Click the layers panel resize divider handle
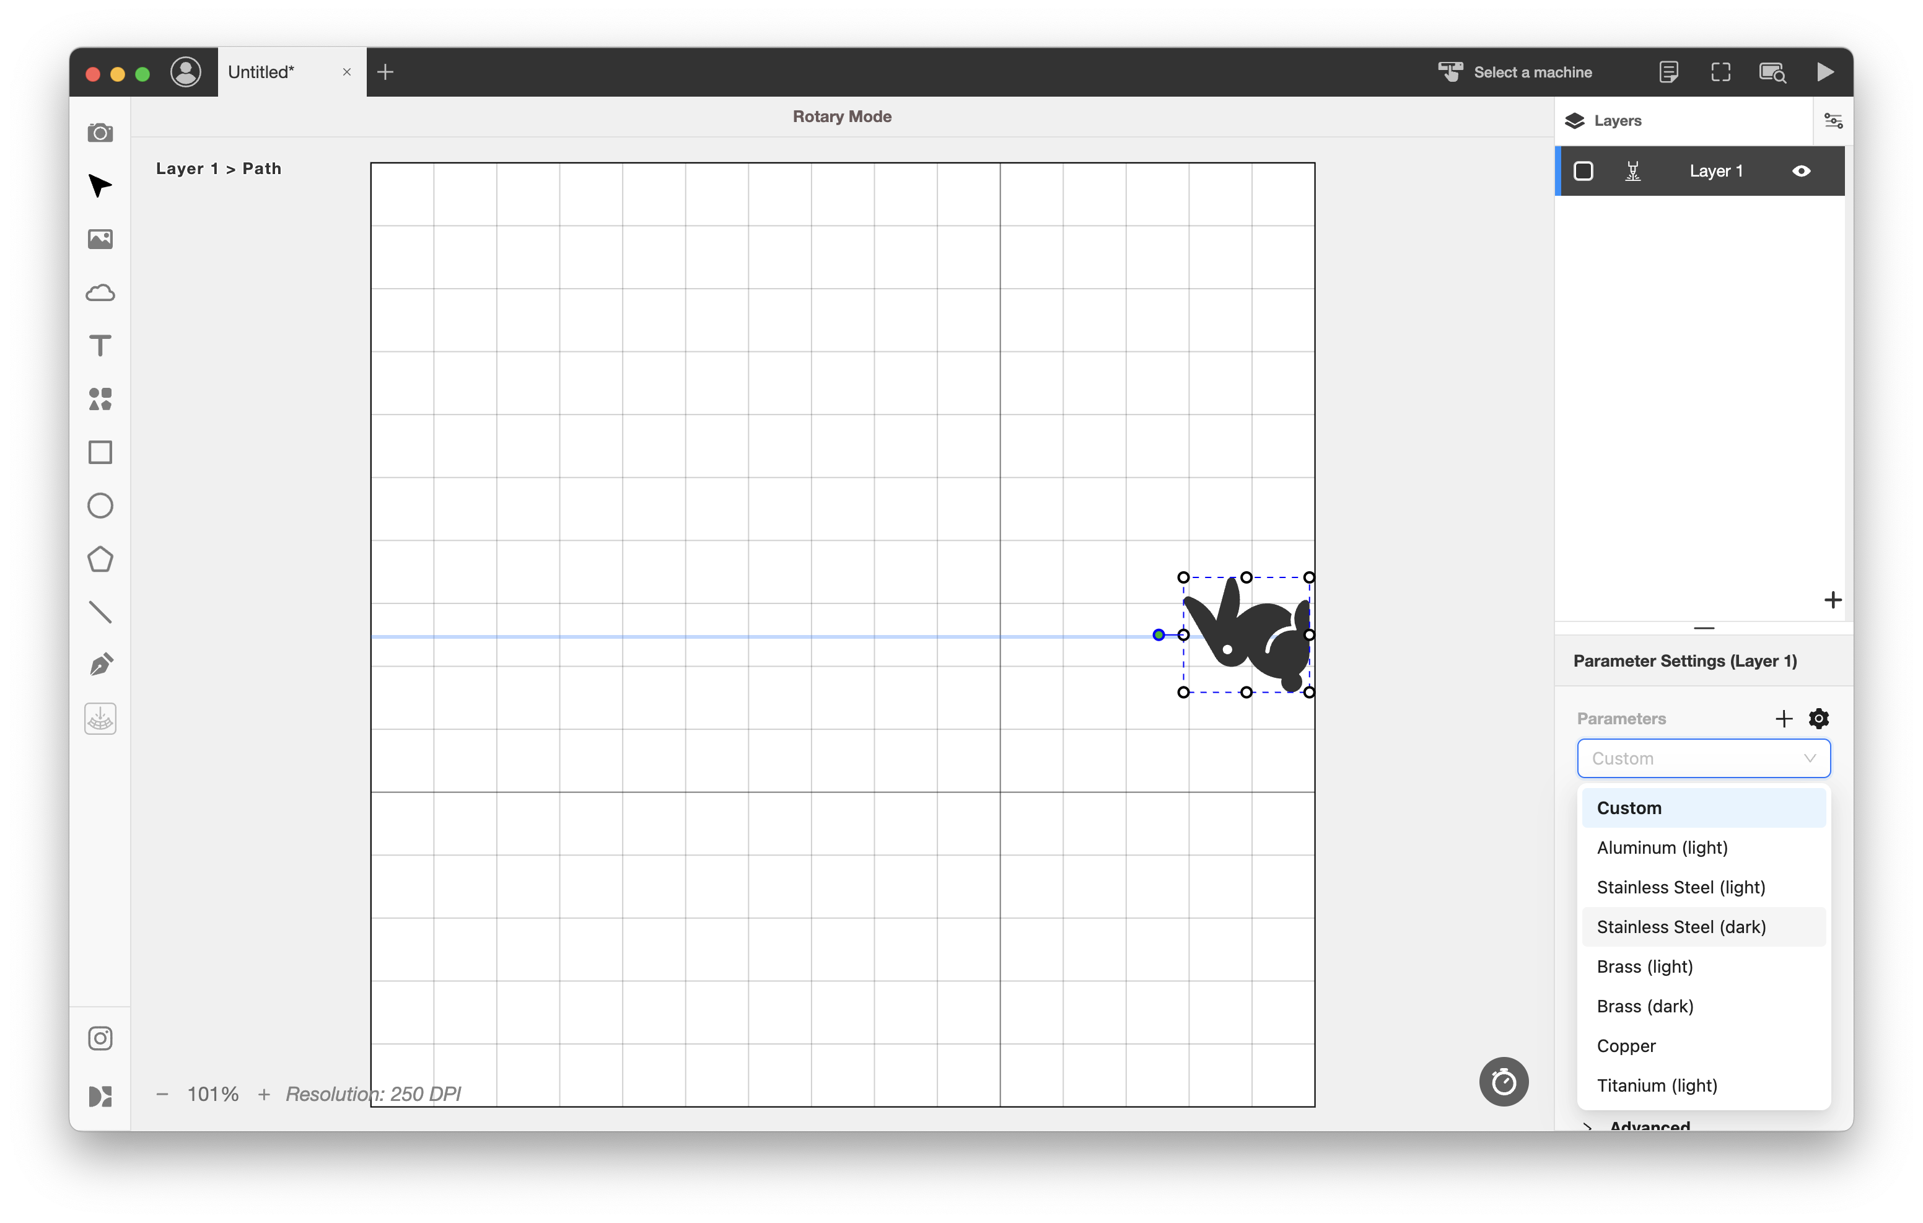1923x1223 pixels. coord(1704,628)
